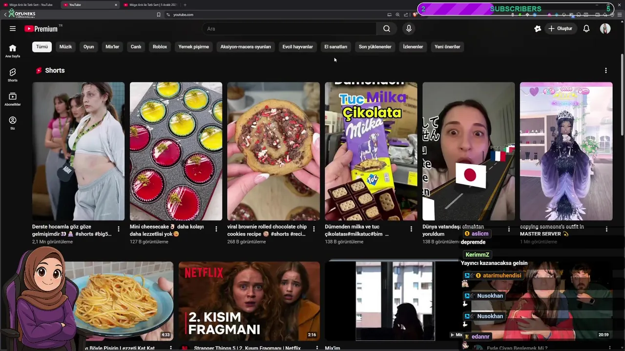Screen dimensions: 625x351
Task: Select Yemek pişirme chip
Action: coord(193,47)
